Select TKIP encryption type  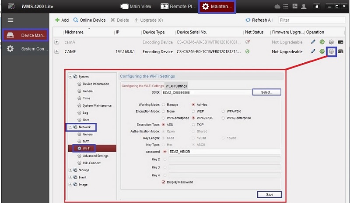(x=193, y=124)
